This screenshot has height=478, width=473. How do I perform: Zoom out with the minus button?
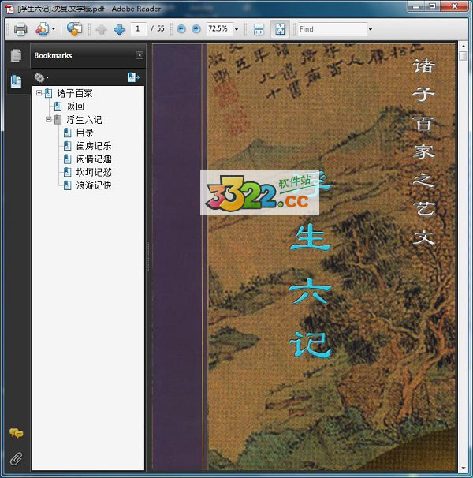(x=181, y=29)
